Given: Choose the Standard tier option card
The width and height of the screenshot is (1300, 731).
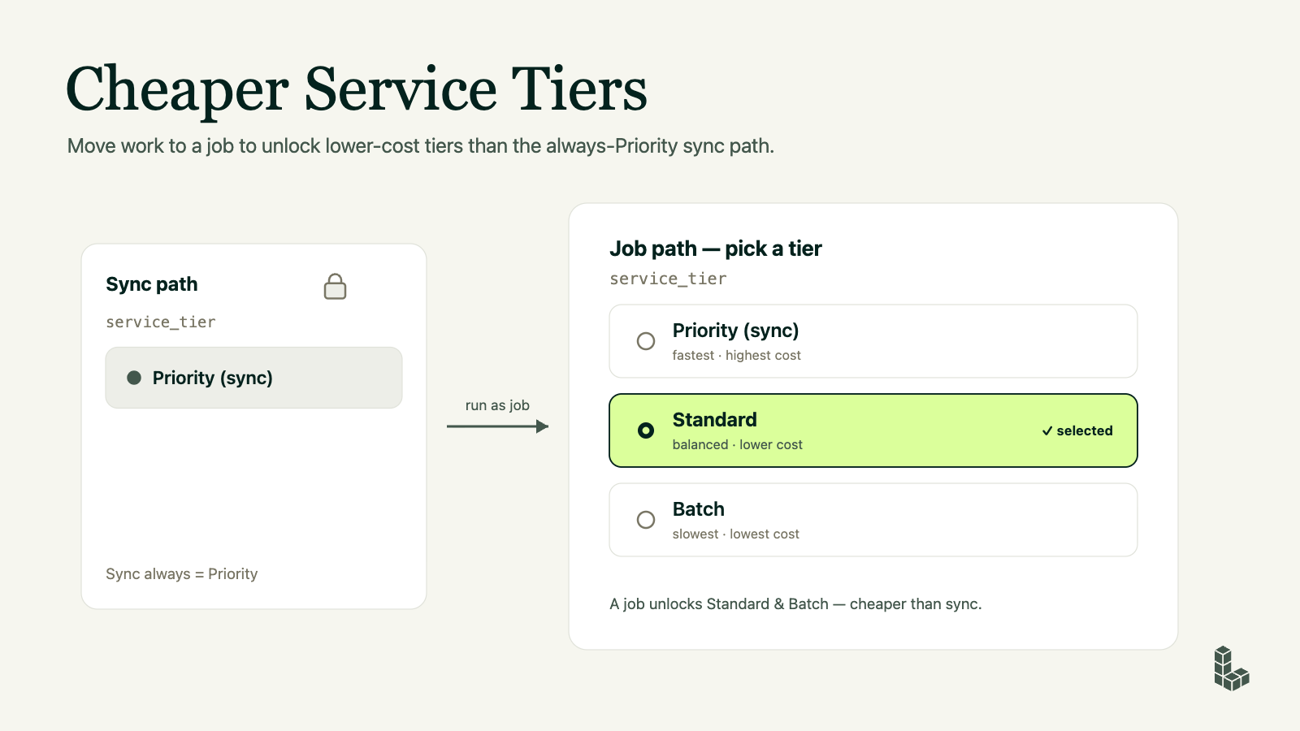Looking at the screenshot, I should pos(873,430).
